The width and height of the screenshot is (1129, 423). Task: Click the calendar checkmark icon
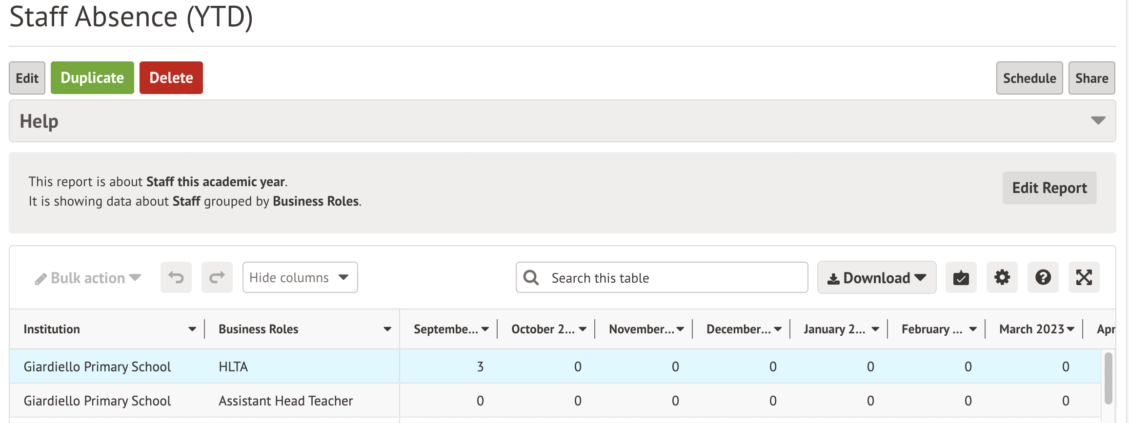click(961, 277)
